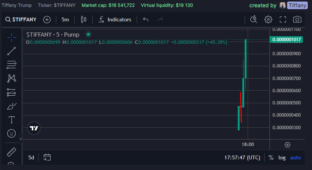Screen dimensions: 312x170
Task: Click the Ticker: $TIFFANY label
Action: [x=57, y=5]
